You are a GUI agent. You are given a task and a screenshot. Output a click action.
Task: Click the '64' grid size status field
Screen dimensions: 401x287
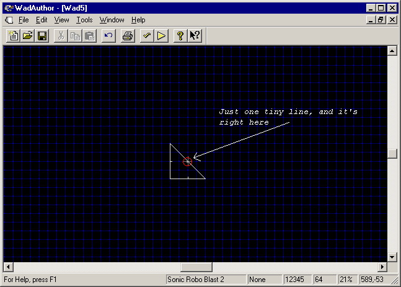(325, 280)
